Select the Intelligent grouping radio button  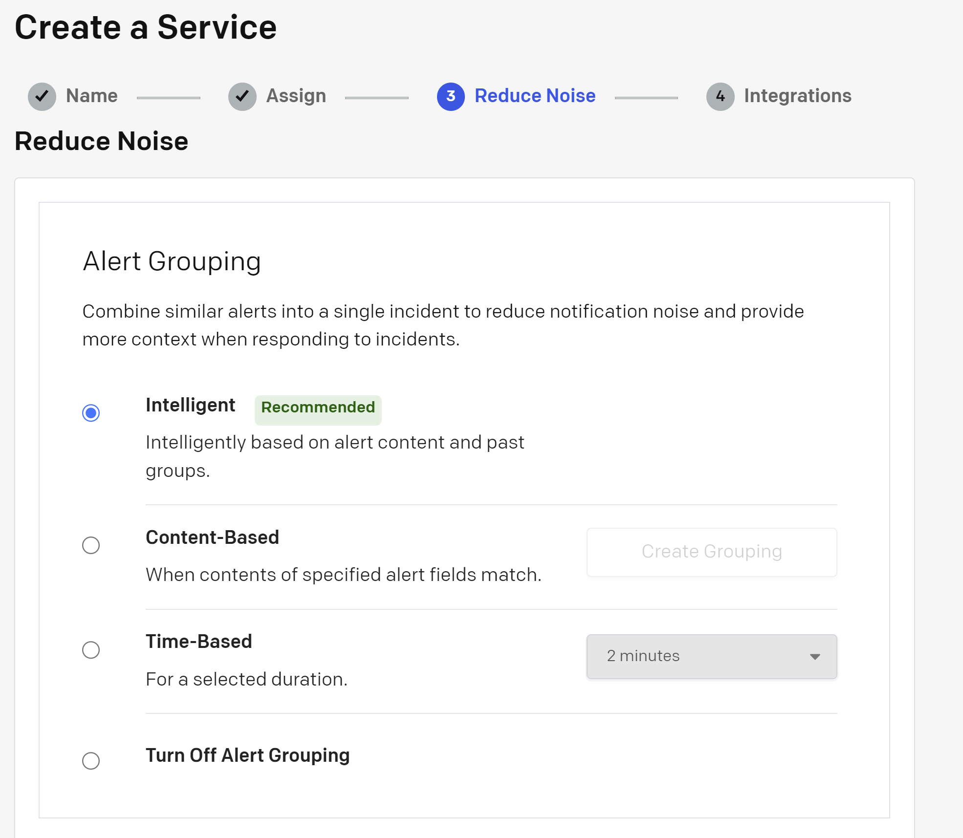(91, 413)
